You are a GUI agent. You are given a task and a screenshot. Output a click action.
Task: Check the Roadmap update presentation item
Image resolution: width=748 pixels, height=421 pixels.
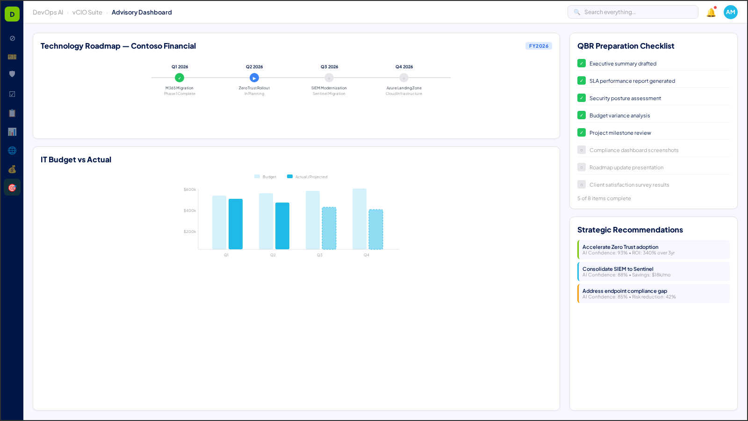pos(581,167)
